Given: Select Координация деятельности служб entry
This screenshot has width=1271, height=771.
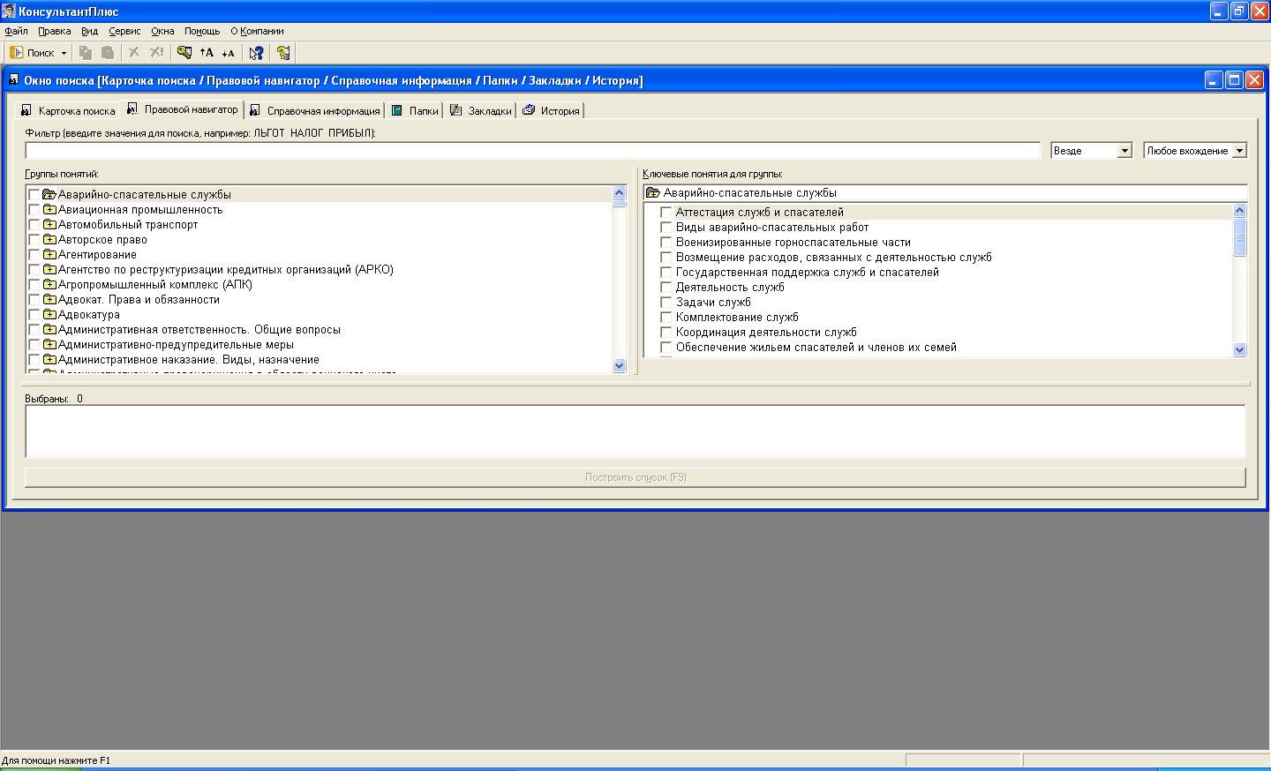Looking at the screenshot, I should 766,333.
